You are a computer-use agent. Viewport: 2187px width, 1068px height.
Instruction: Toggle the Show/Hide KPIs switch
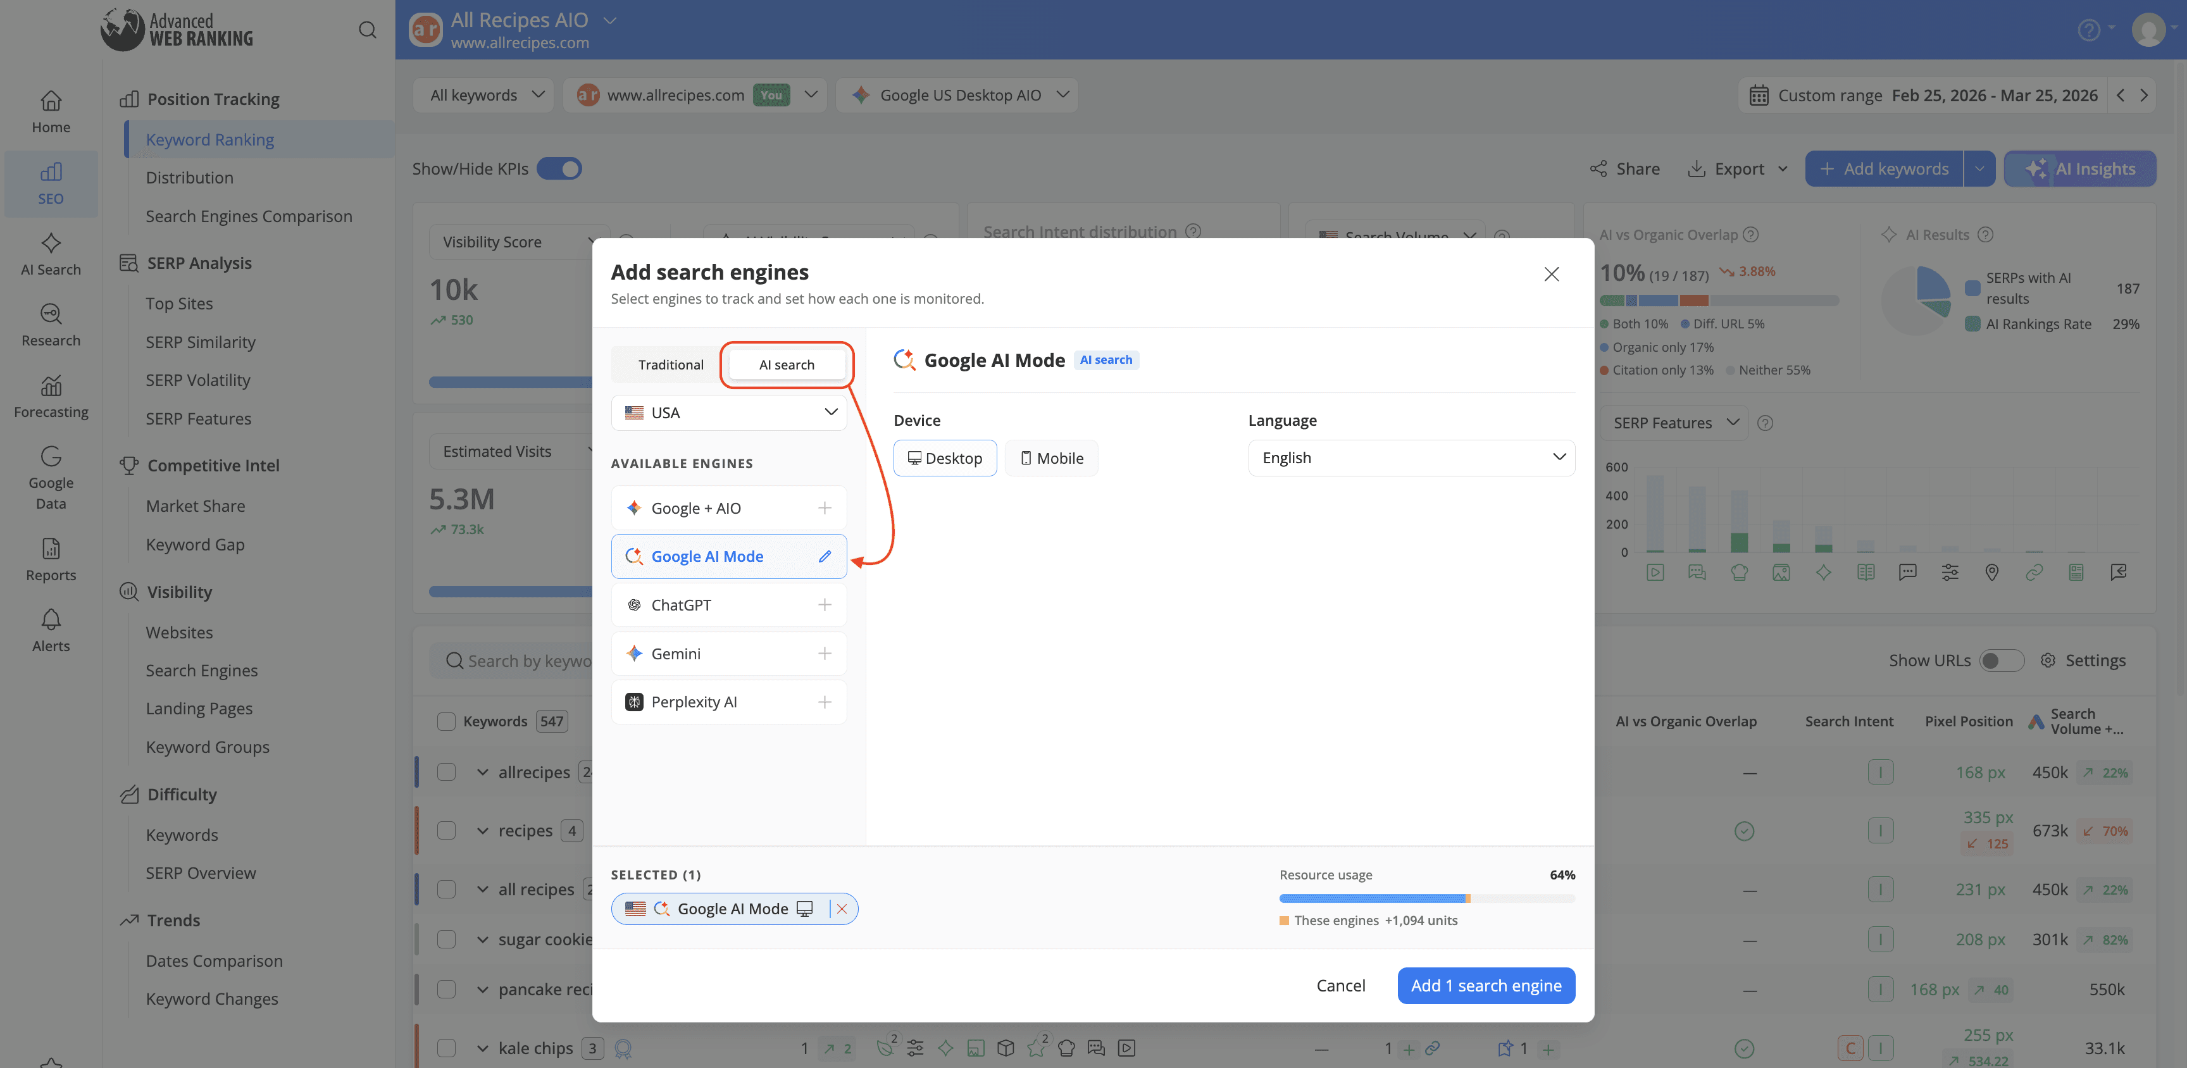pos(559,169)
